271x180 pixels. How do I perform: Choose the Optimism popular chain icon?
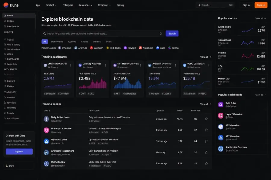coord(92,48)
